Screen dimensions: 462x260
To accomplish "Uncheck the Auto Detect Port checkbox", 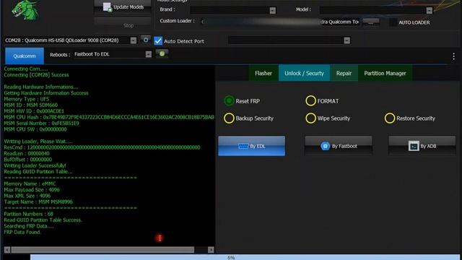I will pos(158,41).
